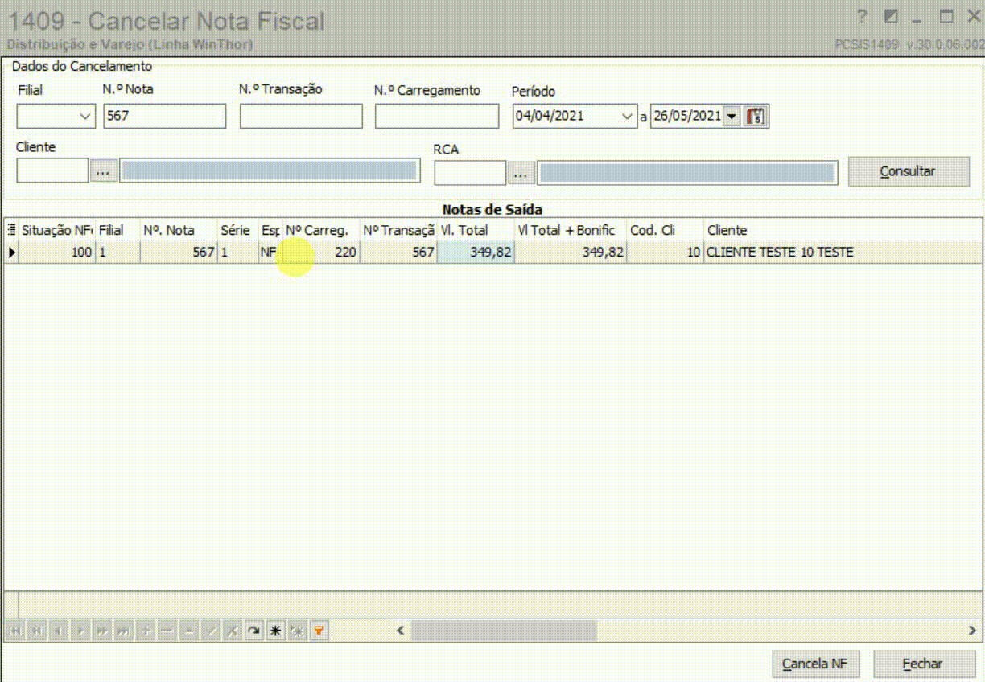Select the row indicator arrow of nota 567
The width and height of the screenshot is (985, 682).
(x=11, y=253)
